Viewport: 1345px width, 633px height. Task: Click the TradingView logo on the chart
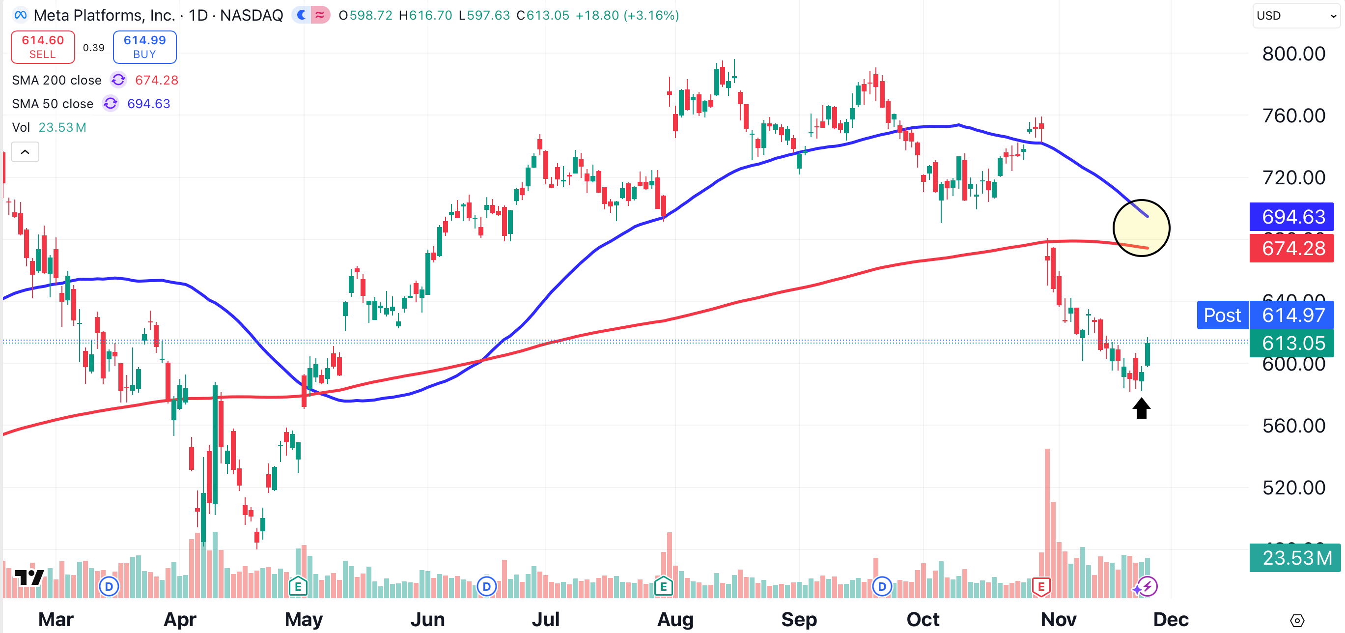point(28,577)
